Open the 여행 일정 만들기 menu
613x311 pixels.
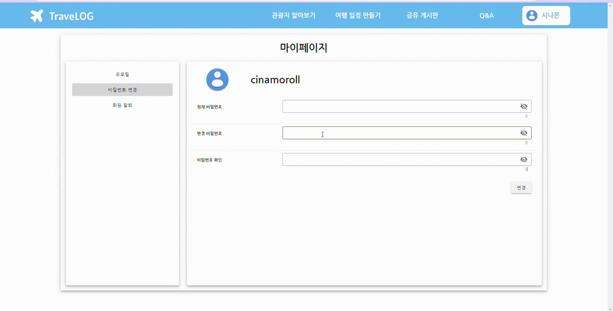(x=358, y=16)
